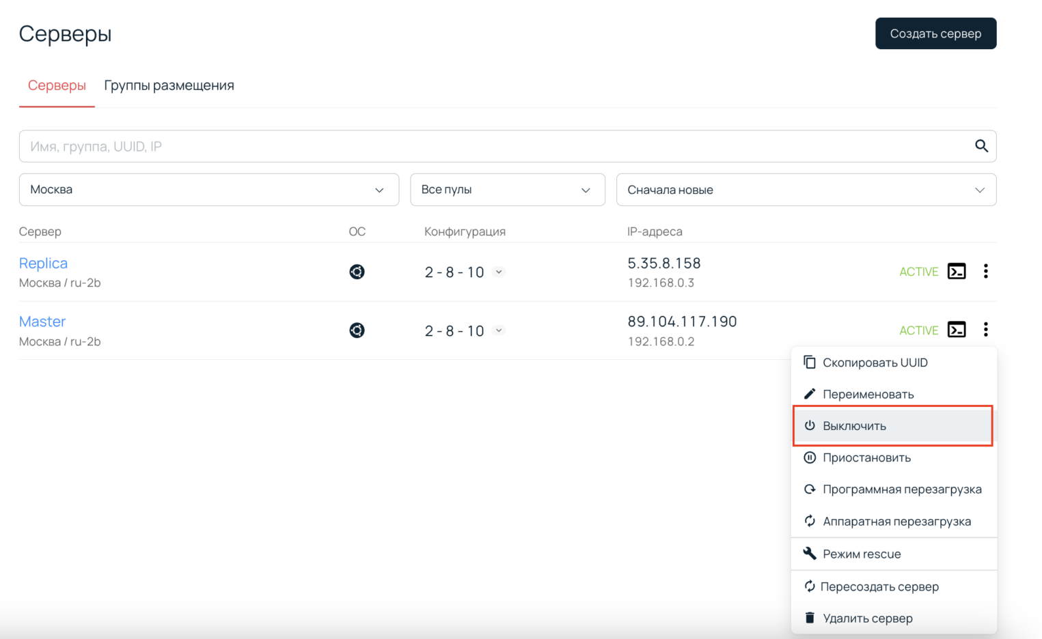Click the pencil icon beside Переименовать
The height and width of the screenshot is (639, 1042).
[810, 394]
